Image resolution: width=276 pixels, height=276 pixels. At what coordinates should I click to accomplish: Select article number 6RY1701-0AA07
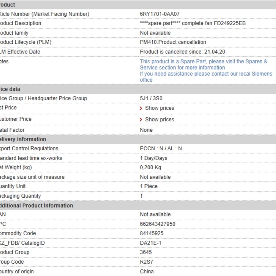tap(160, 14)
